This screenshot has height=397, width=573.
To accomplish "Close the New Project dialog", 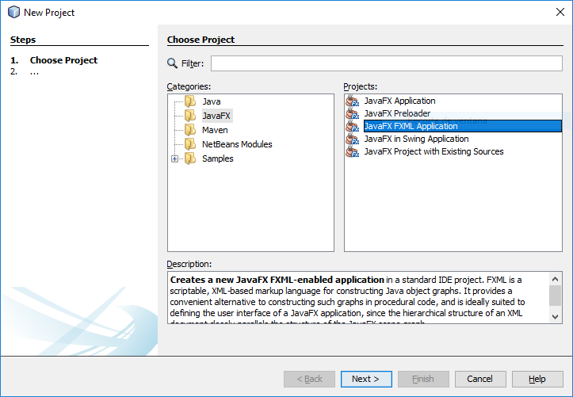I will click(554, 12).
